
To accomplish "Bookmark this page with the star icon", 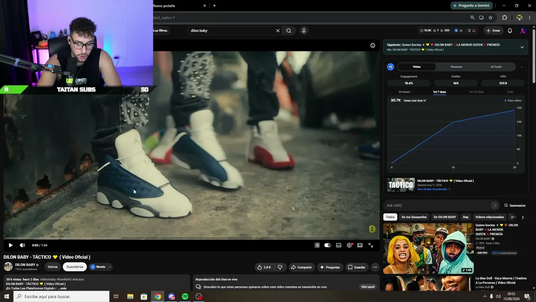I will (490, 18).
